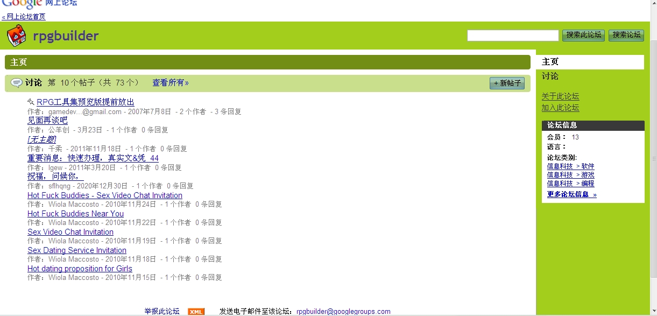The image size is (657, 316).
Task: Focus the forum search input field
Action: 513,36
